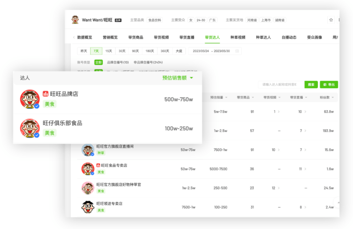Click the Want Want brand avatar logo

click(75, 20)
